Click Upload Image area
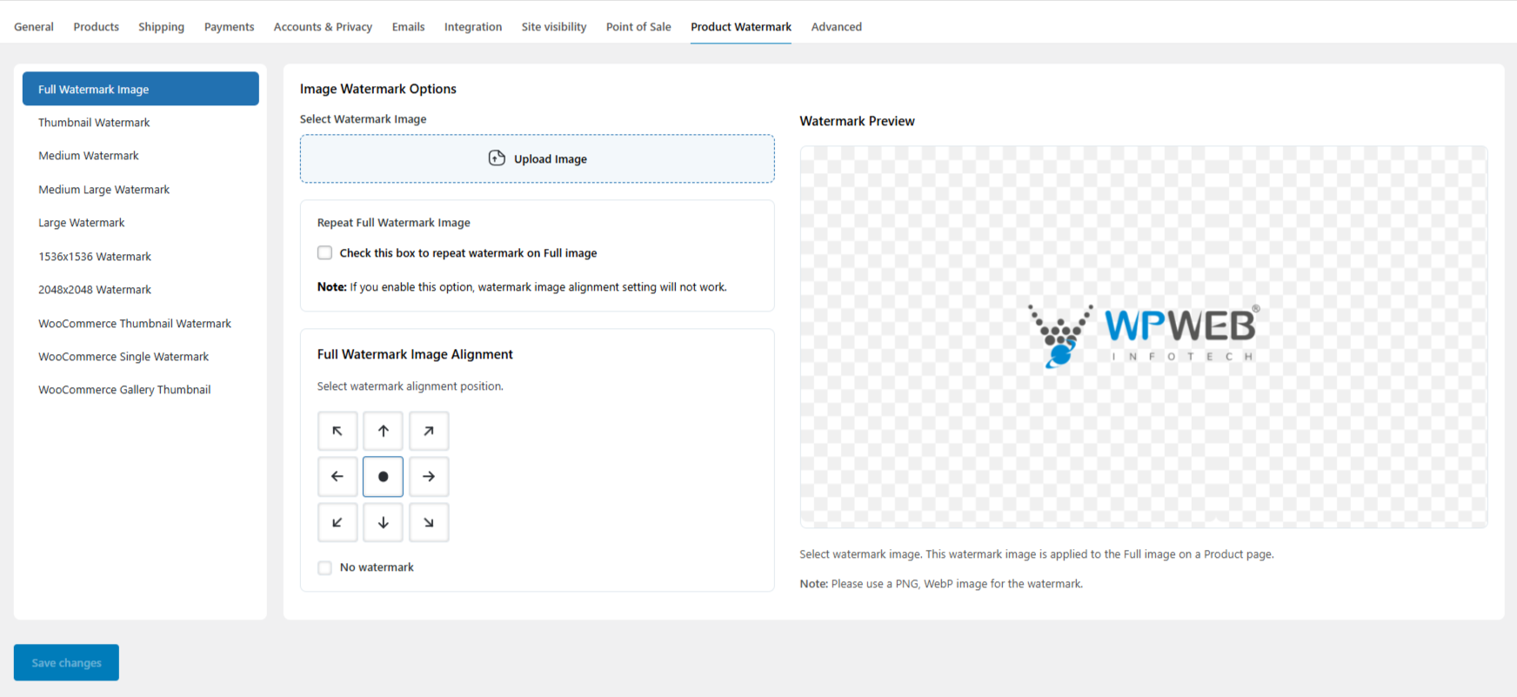This screenshot has height=697, width=1517. pyautogui.click(x=537, y=158)
